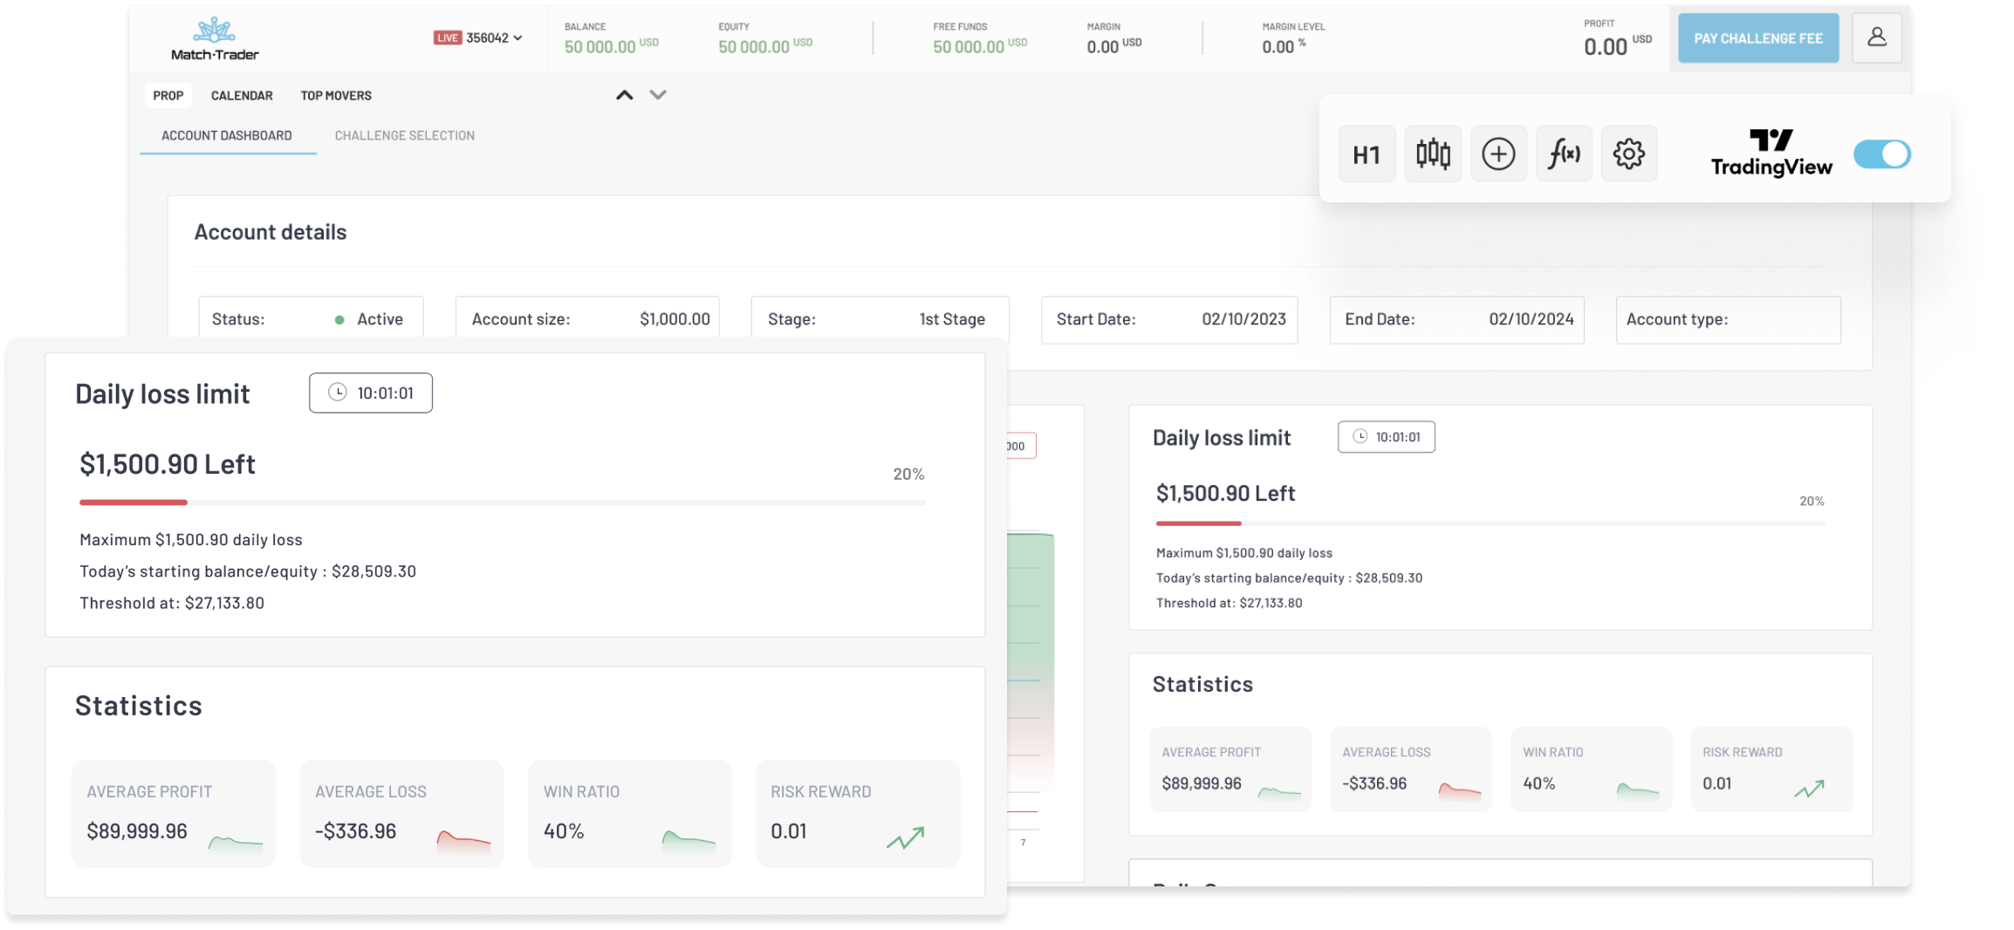This screenshot has width=2014, height=930.
Task: Collapse the panel with the up chevron
Action: click(x=623, y=94)
